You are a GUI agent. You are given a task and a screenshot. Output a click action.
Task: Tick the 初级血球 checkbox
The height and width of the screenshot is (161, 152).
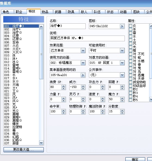pyautogui.click(x=131, y=86)
